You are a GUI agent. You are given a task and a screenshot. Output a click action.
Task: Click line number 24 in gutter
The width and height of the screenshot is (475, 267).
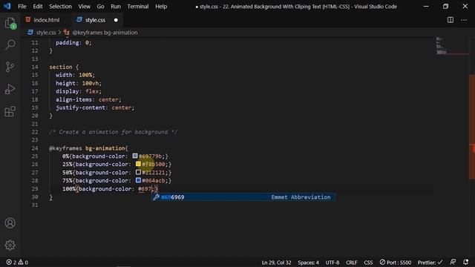coord(35,148)
